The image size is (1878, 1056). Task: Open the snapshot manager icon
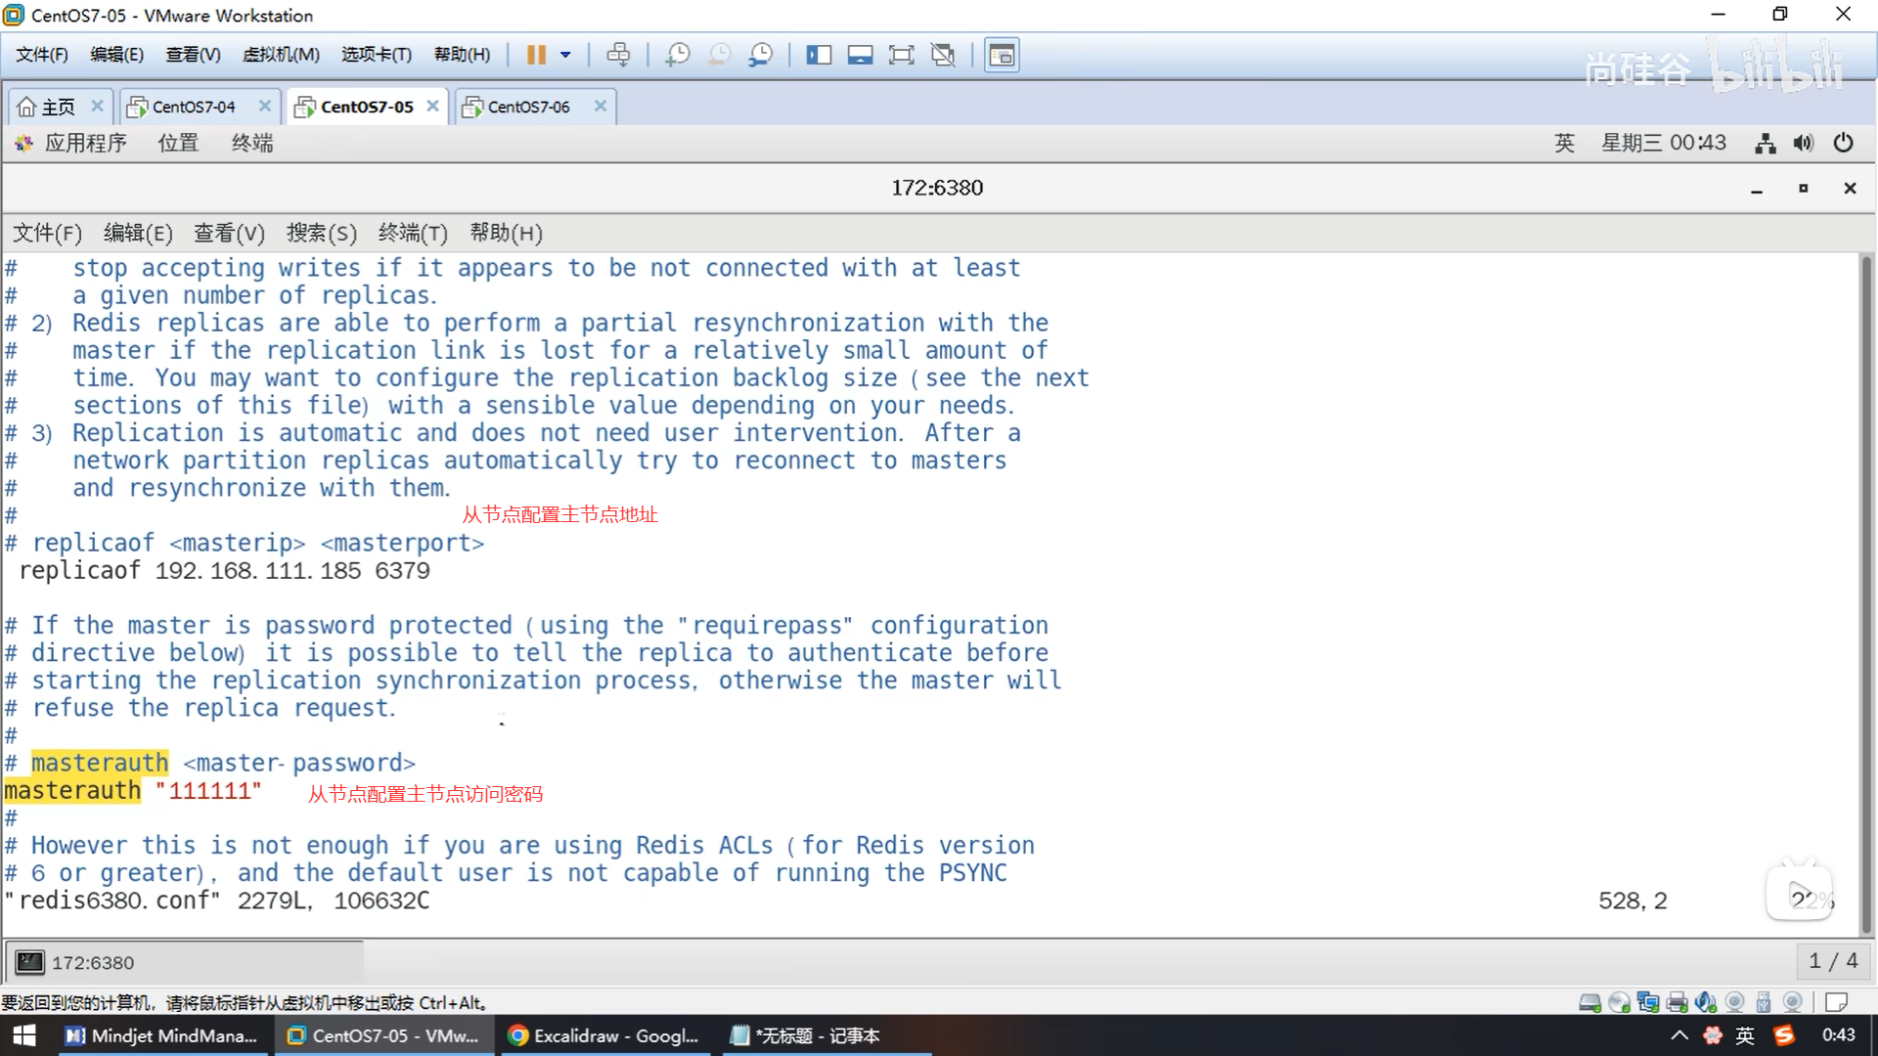pyautogui.click(x=760, y=55)
